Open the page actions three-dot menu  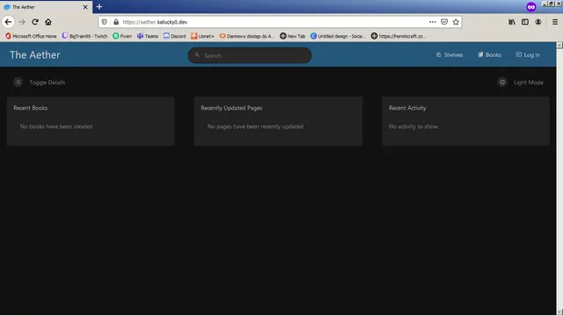tap(433, 22)
